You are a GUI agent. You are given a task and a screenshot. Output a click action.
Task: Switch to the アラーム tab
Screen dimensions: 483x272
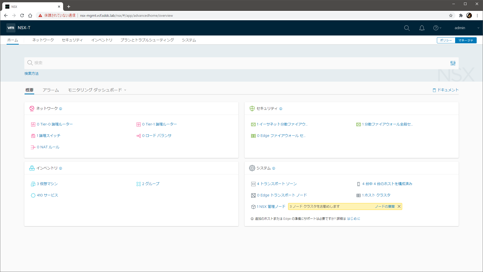[x=51, y=90]
